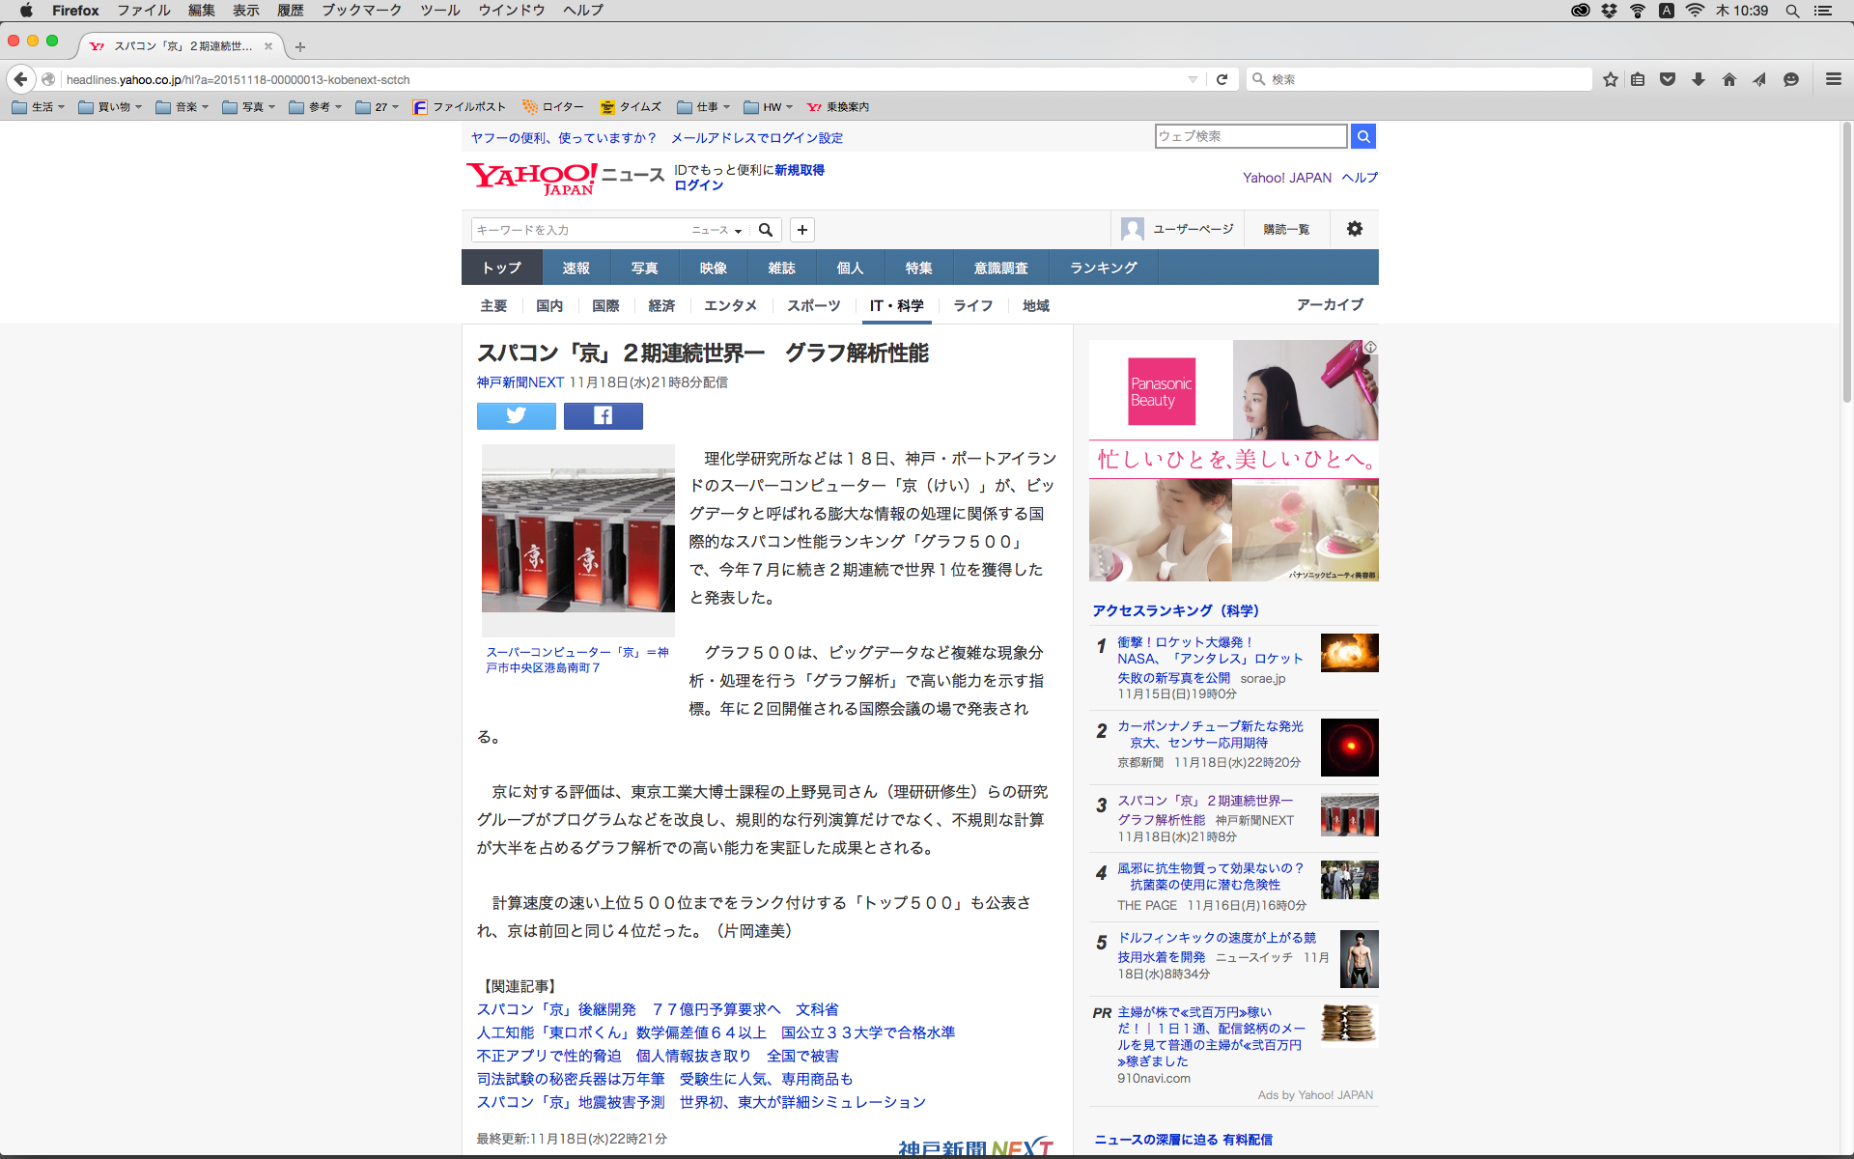1854x1159 pixels.
Task: Click the Firefox reload page icon
Action: 1222,79
